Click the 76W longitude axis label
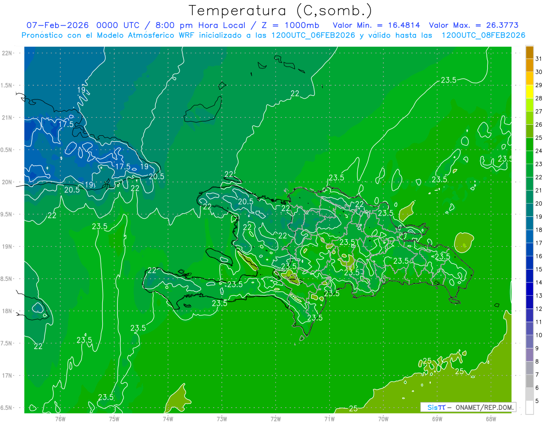 (x=60, y=419)
